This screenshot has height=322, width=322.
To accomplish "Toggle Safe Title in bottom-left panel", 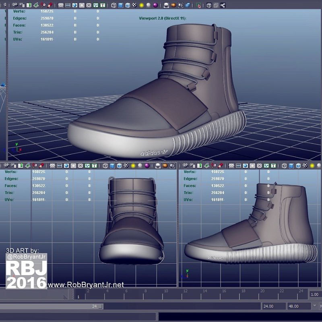I will tap(94, 166).
